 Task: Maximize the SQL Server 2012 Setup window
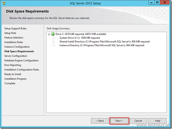157,2
